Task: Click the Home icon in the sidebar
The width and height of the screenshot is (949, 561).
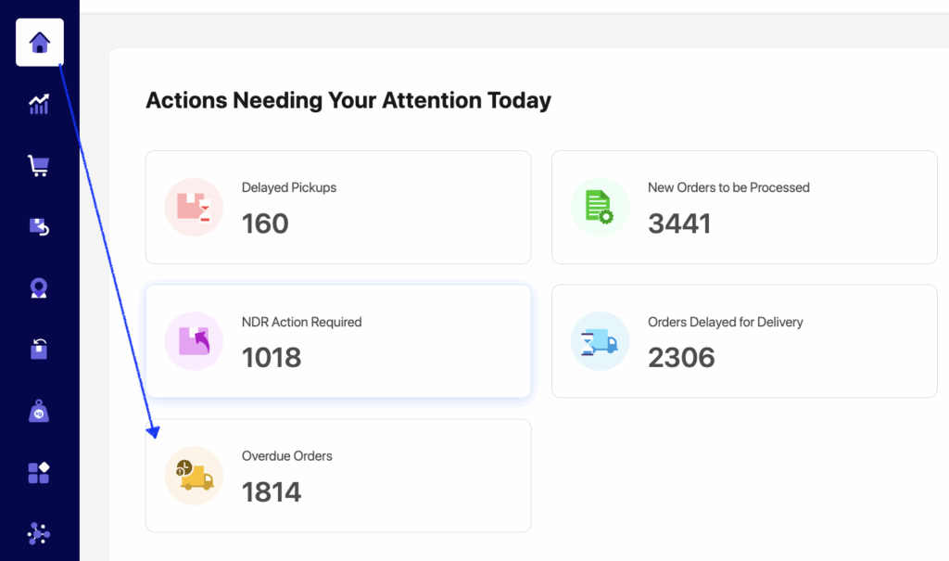Action: [x=40, y=43]
